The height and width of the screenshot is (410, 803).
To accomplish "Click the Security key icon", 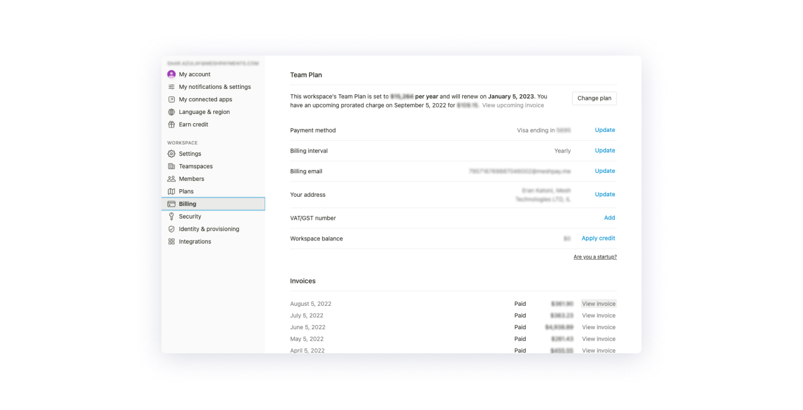I will click(x=171, y=216).
